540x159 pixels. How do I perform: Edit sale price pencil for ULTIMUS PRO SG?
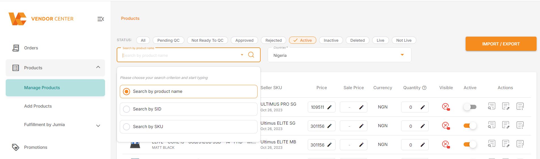(361, 107)
